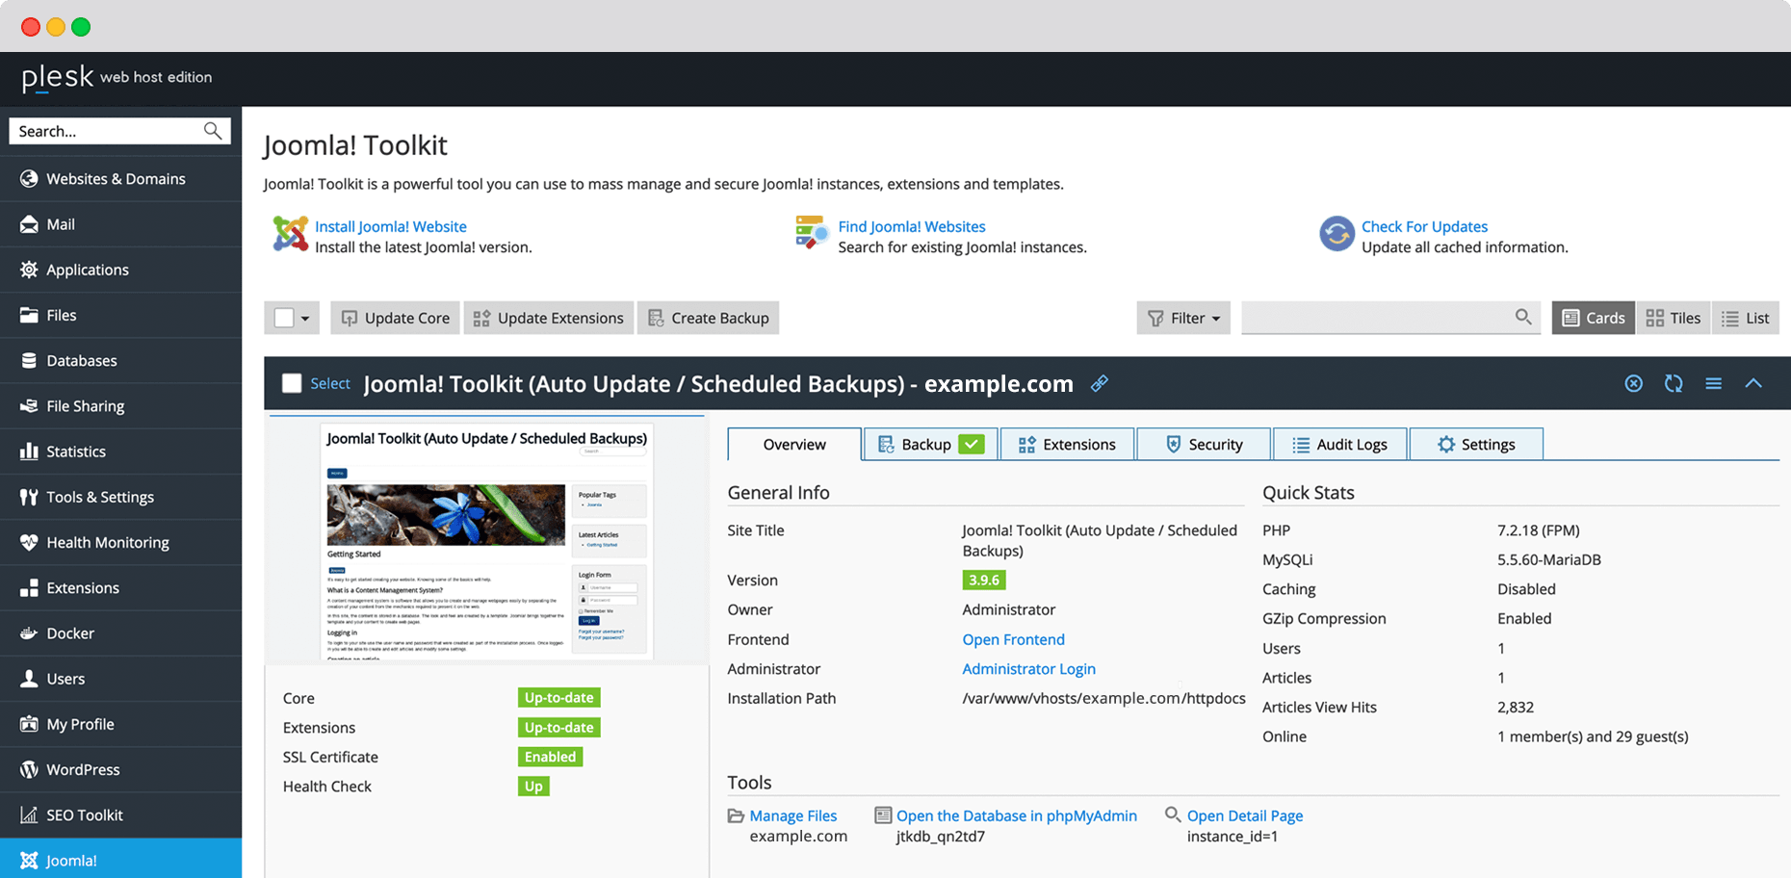Open the instance actions menu icon
Viewport: 1791px width, 878px height.
coord(1714,383)
